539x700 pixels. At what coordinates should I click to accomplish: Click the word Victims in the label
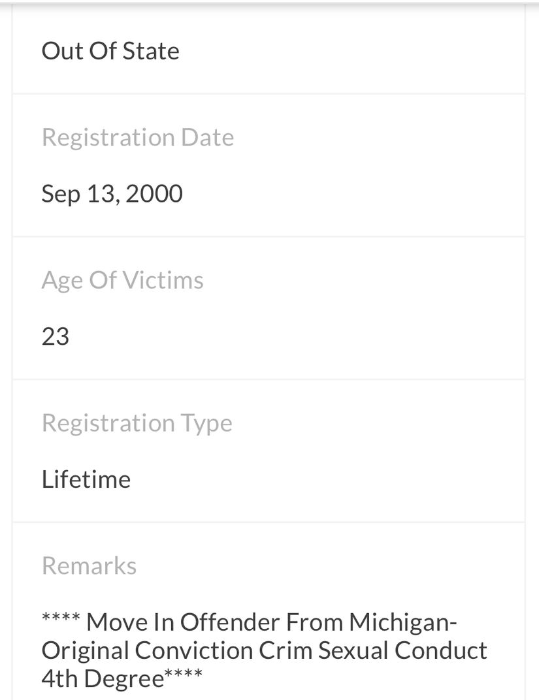click(x=163, y=280)
